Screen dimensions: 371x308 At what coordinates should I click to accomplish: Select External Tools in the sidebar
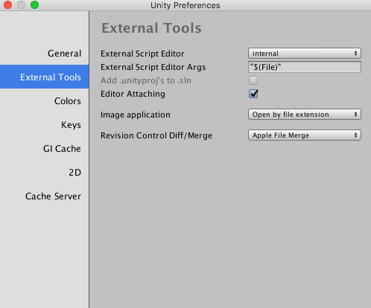point(44,77)
